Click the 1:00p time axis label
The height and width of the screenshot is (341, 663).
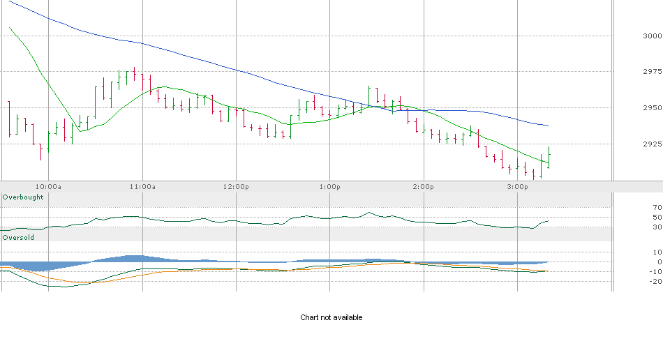pyautogui.click(x=330, y=187)
